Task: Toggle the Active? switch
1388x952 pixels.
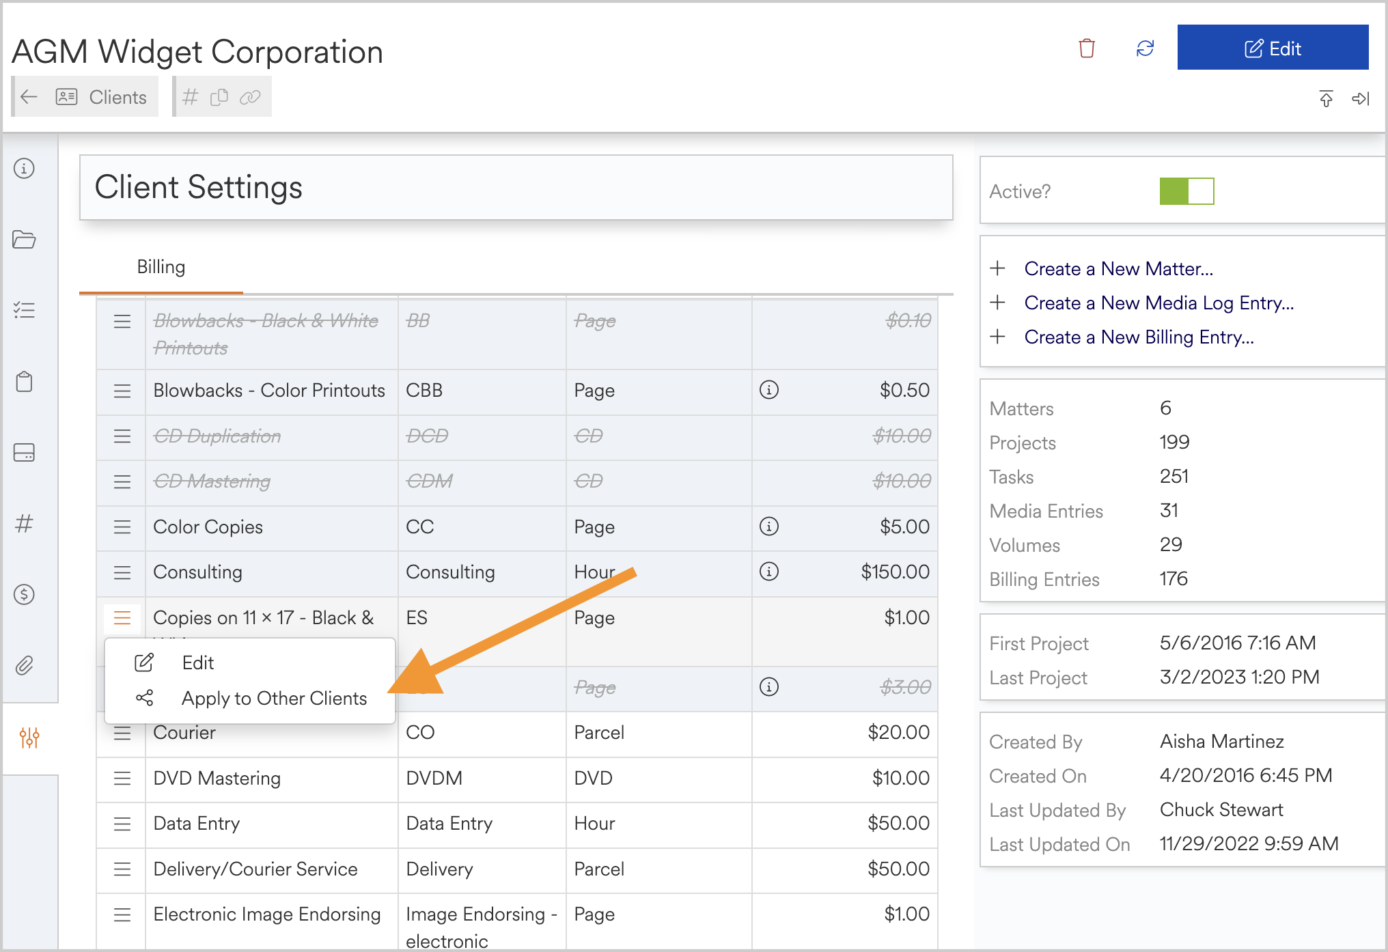Action: click(x=1186, y=191)
